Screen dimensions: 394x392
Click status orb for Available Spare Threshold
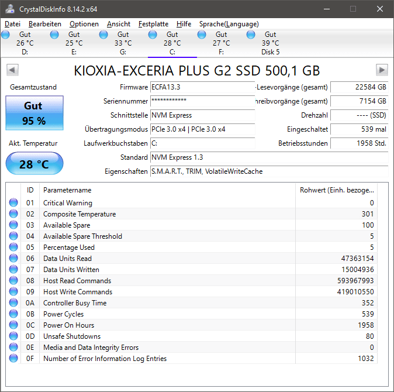click(x=13, y=236)
